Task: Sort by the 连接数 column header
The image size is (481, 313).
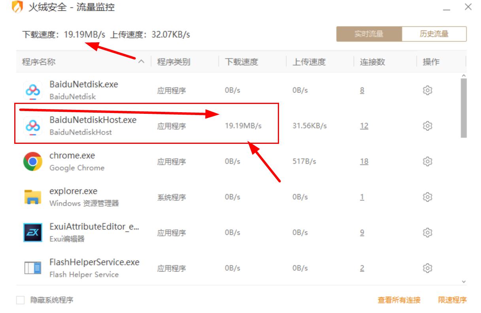Action: point(372,62)
